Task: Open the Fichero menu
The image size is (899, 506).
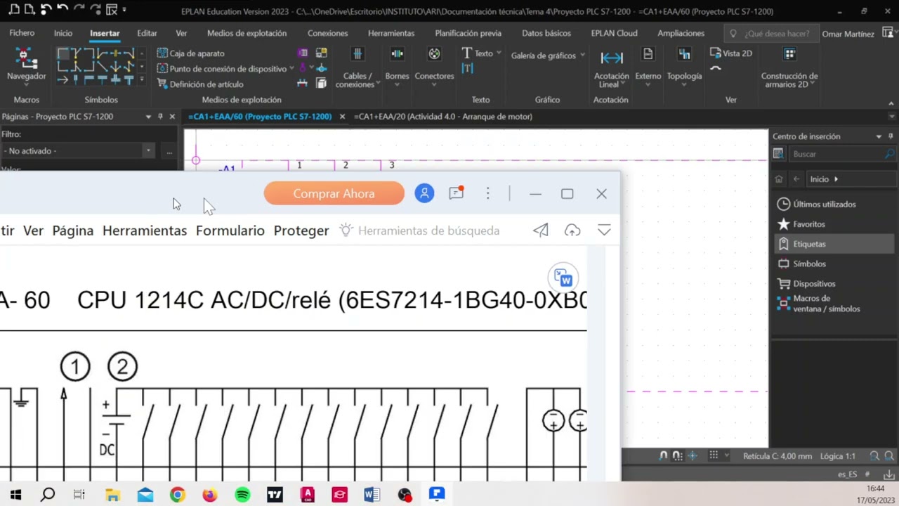Action: click(22, 33)
